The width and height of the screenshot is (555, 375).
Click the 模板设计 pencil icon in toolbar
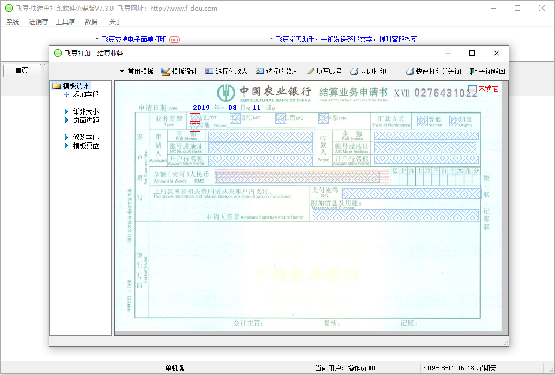[x=166, y=72]
